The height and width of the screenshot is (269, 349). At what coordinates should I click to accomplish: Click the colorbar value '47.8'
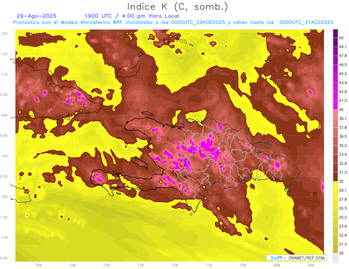tap(343, 56)
